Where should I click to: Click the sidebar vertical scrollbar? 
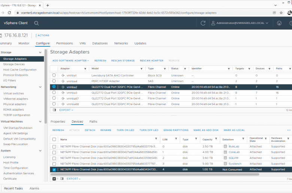click(x=46, y=86)
